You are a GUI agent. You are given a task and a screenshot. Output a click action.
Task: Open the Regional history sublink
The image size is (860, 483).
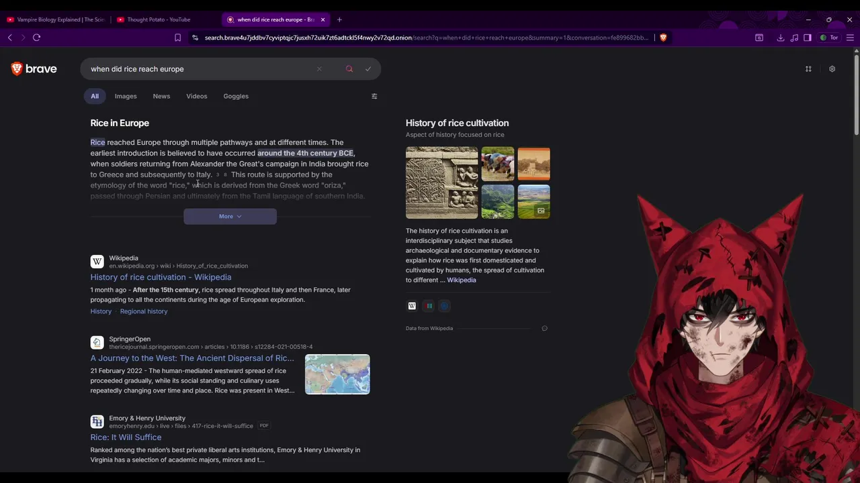click(144, 311)
